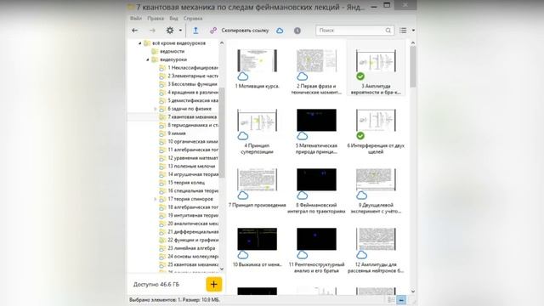544x306 pixels.
Task: Open the 'Вид' menu
Action: point(173,19)
